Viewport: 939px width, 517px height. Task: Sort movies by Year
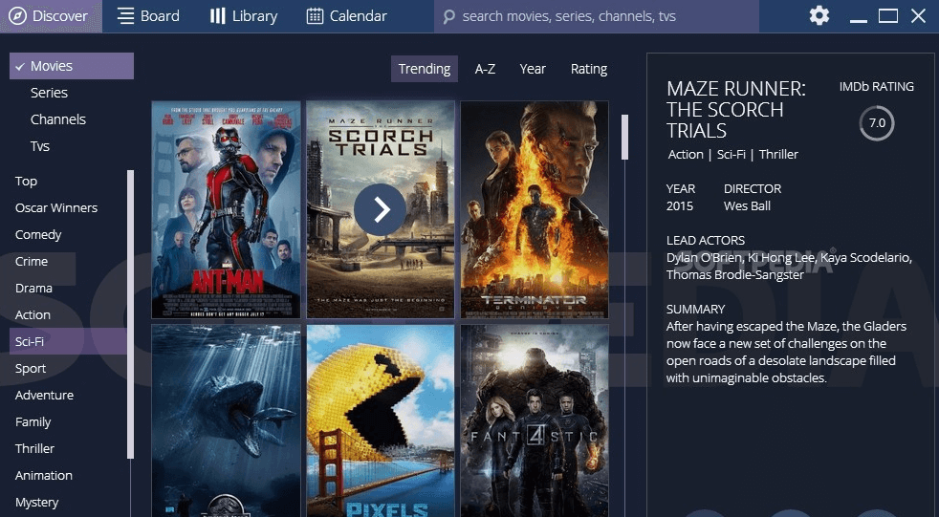tap(533, 69)
